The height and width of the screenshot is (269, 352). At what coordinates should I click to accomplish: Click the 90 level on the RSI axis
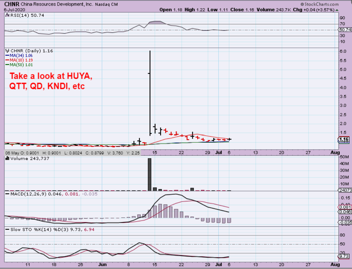(x=342, y=18)
